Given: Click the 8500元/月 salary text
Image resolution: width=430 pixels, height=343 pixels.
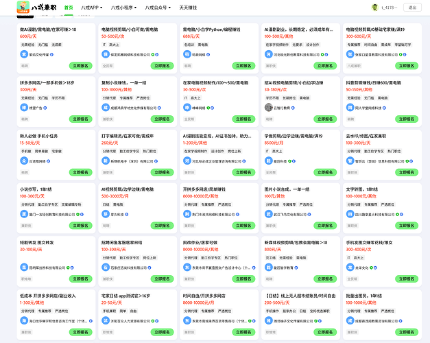Looking at the screenshot, I should (274, 143).
